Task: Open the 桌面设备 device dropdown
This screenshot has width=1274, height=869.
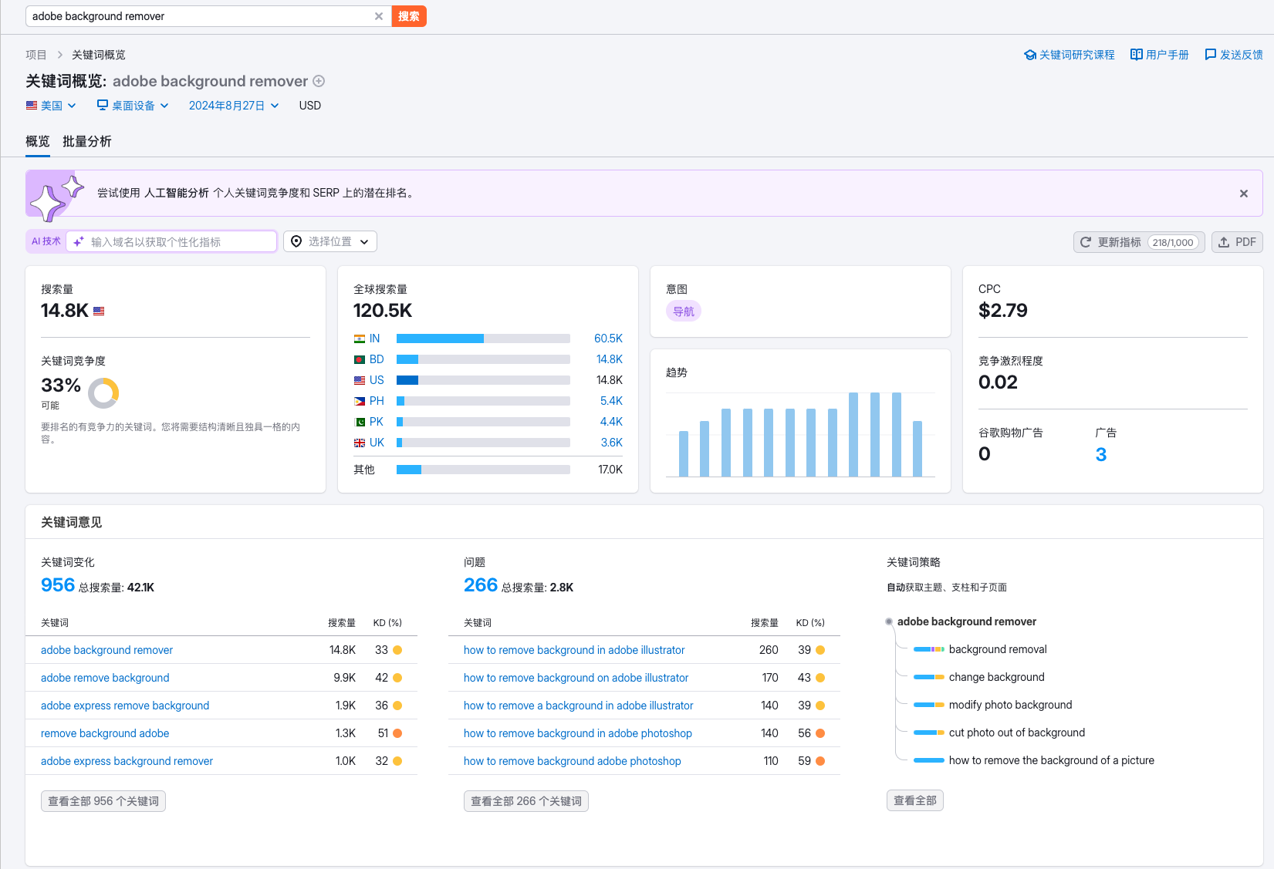Action: (133, 106)
